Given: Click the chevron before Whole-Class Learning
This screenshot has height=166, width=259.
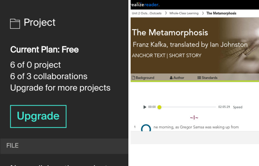Looking at the screenshot, I should coord(166,13).
